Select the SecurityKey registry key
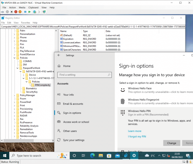 tap(32, 92)
